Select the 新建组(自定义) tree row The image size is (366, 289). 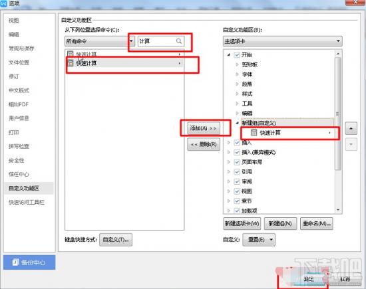[287, 123]
